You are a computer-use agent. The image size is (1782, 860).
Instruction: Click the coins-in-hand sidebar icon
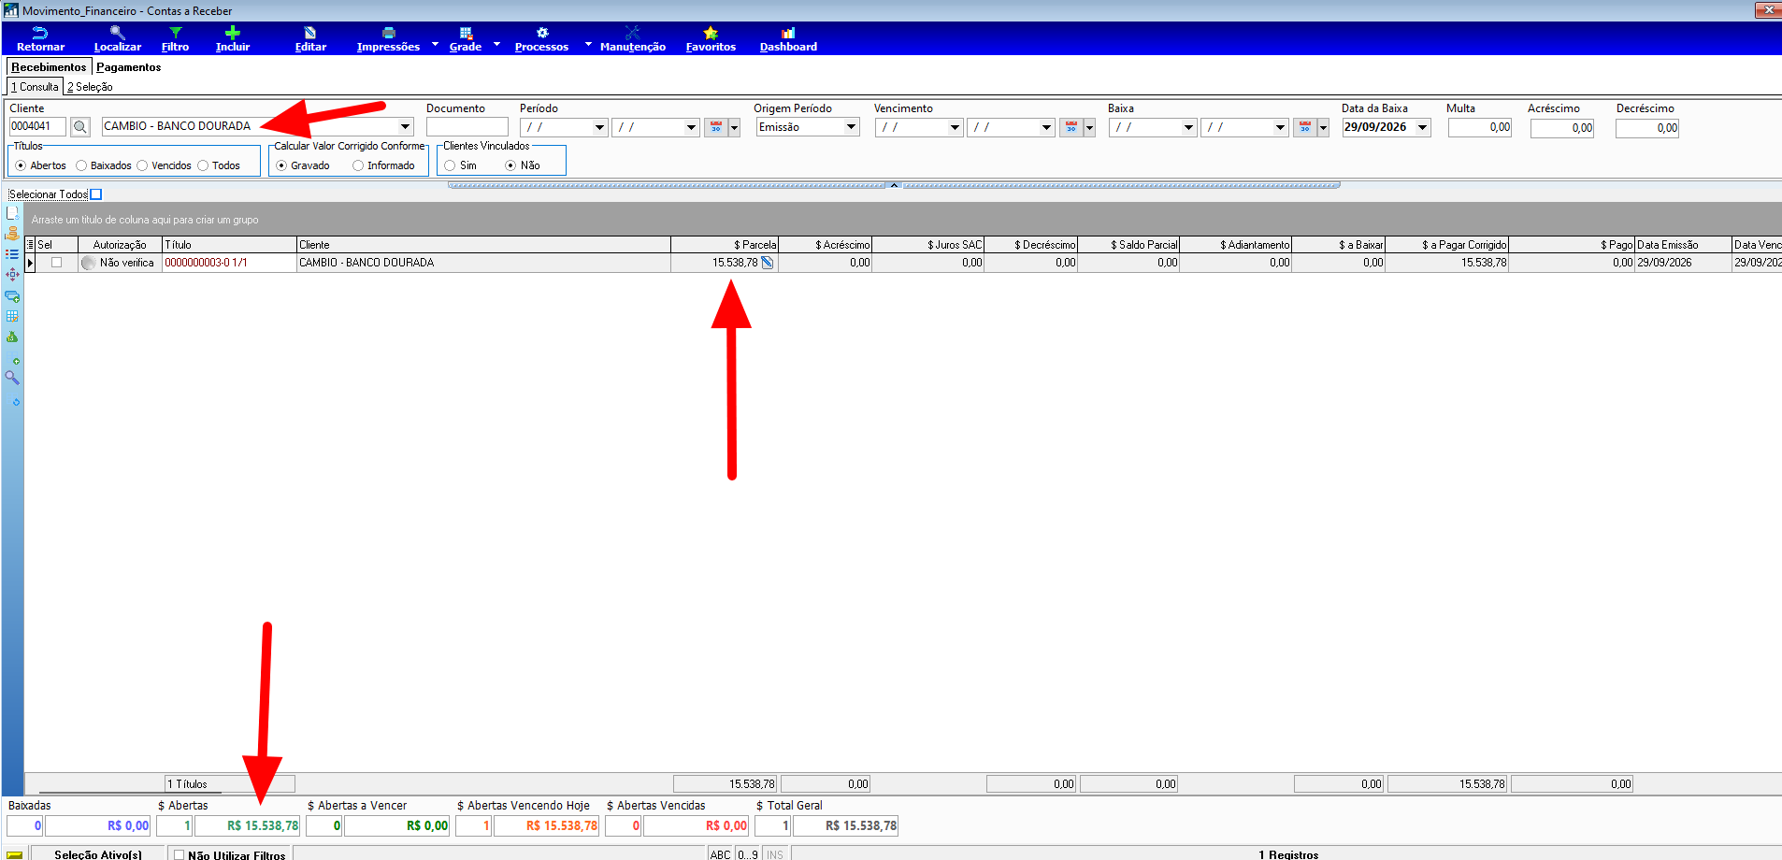[x=12, y=234]
